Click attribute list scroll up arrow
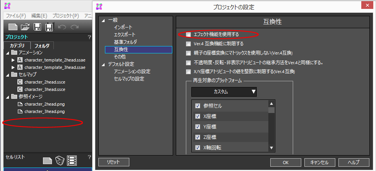 pyautogui.click(x=271, y=104)
